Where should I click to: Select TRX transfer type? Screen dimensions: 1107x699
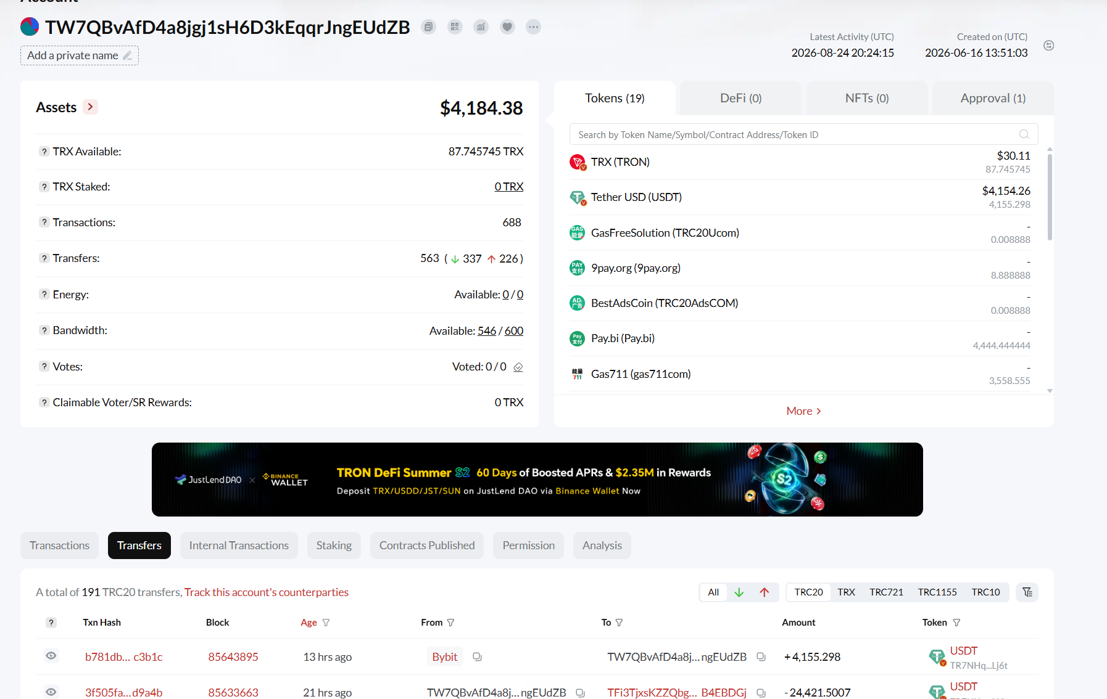pyautogui.click(x=846, y=592)
